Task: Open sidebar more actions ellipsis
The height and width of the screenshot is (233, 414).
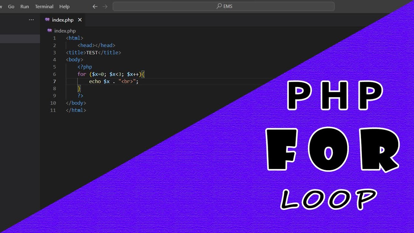Action: pyautogui.click(x=31, y=20)
